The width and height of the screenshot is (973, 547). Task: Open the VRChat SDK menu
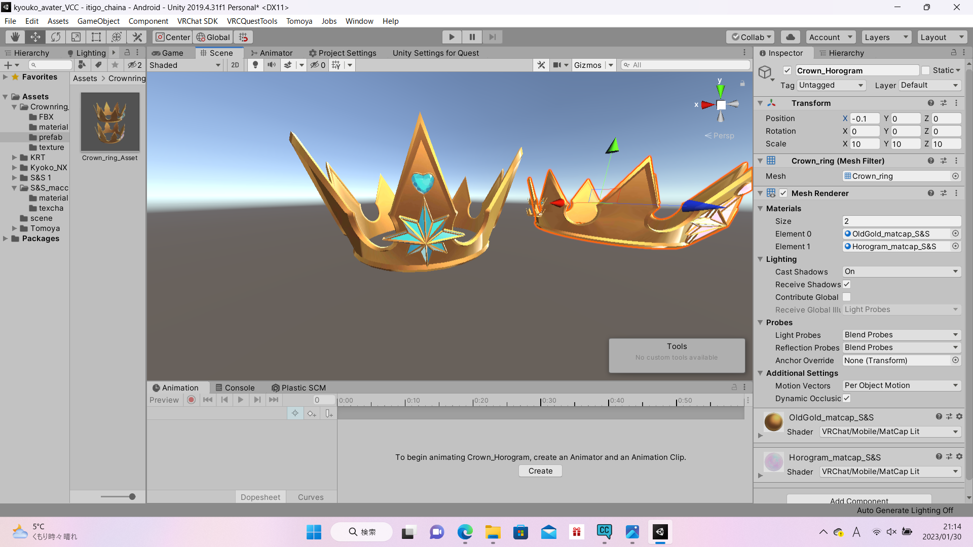point(197,21)
